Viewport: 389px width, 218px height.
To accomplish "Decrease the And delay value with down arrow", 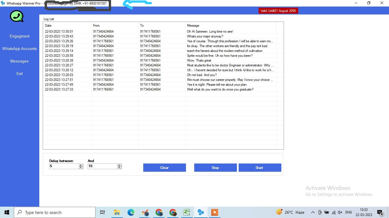I will tap(119, 167).
